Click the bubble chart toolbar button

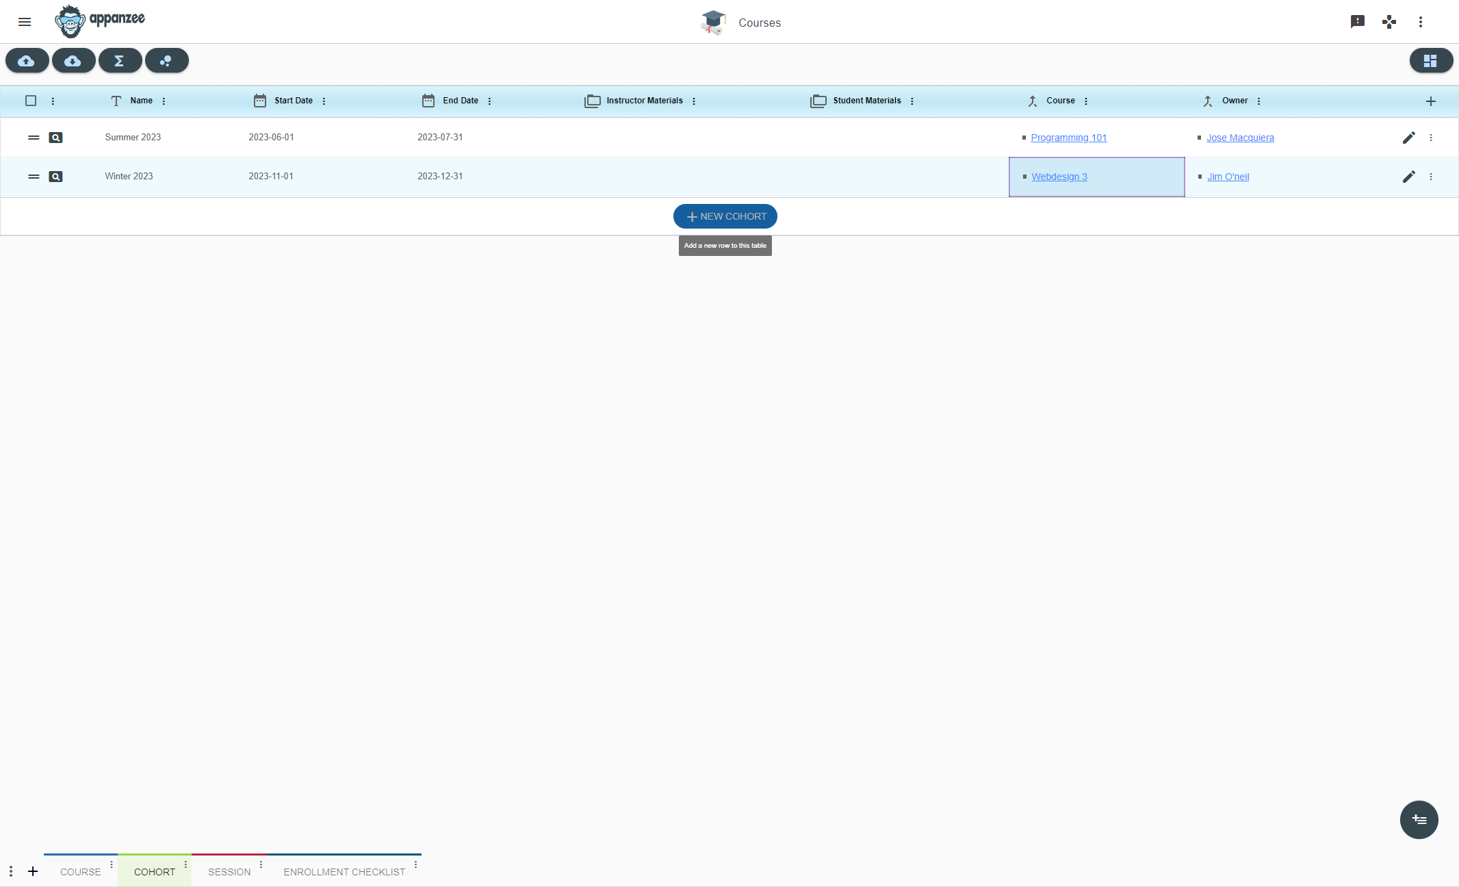coord(167,60)
